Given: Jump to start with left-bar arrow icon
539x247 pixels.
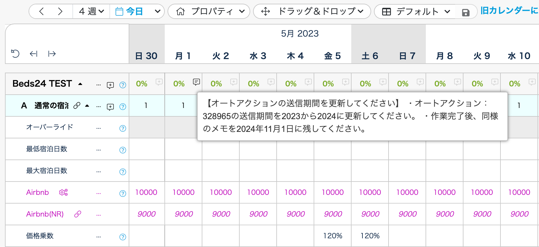Looking at the screenshot, I should pyautogui.click(x=34, y=54).
